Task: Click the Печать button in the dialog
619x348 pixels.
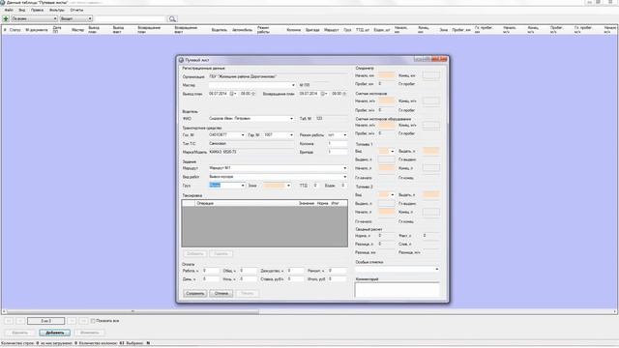Action: pos(248,293)
